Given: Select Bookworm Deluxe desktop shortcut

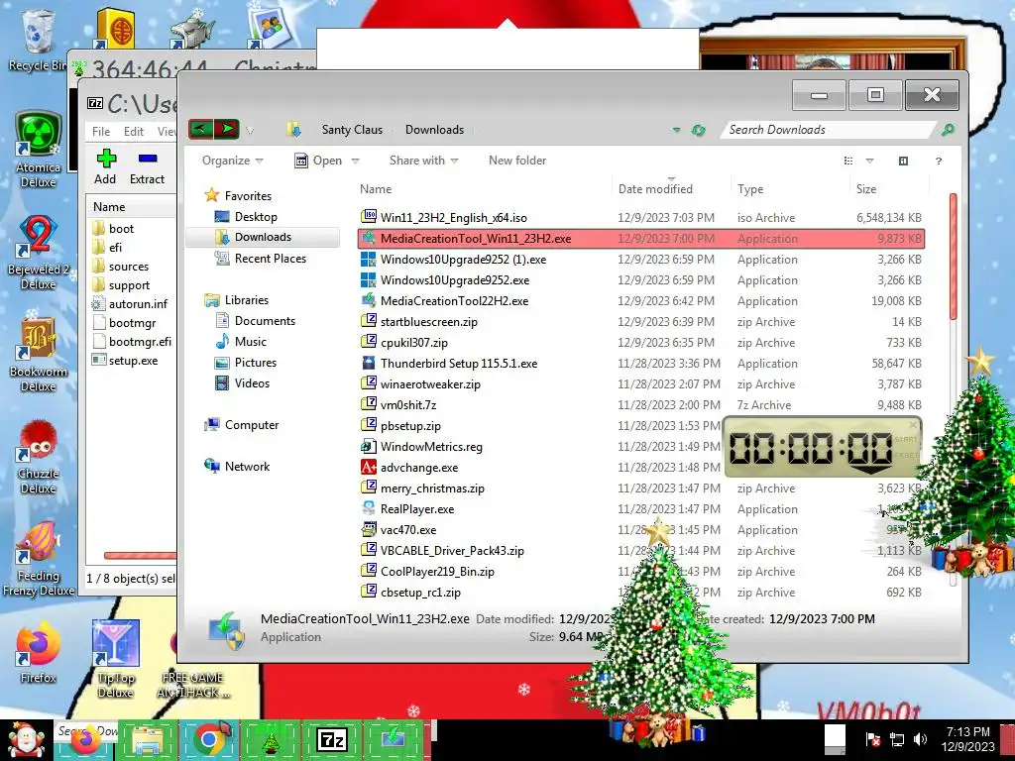Looking at the screenshot, I should 38,355.
